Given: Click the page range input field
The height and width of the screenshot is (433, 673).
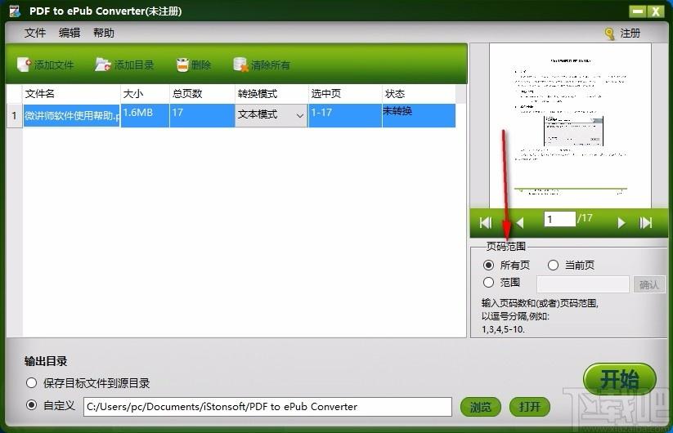Looking at the screenshot, I should (583, 284).
